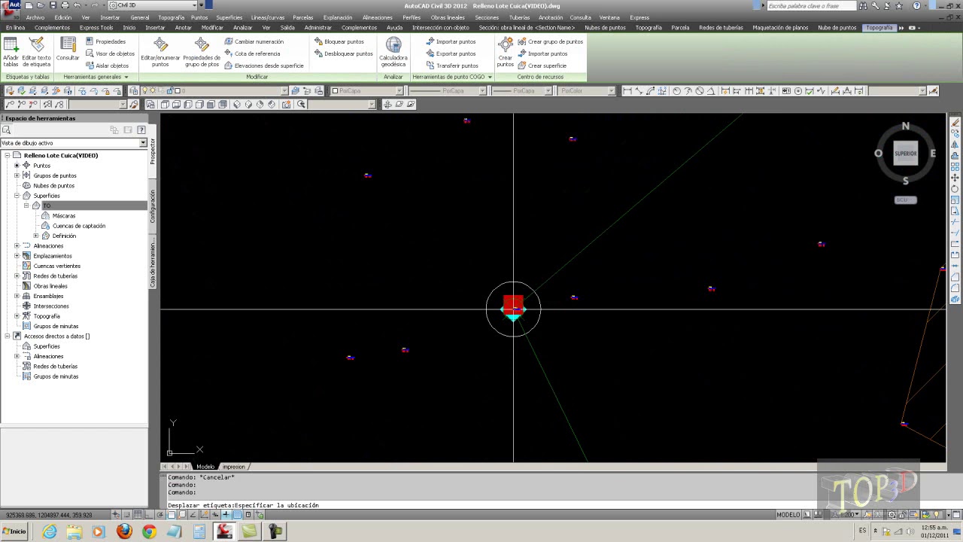Click the Toolspace help question icon
The height and width of the screenshot is (542, 963).
tap(141, 130)
